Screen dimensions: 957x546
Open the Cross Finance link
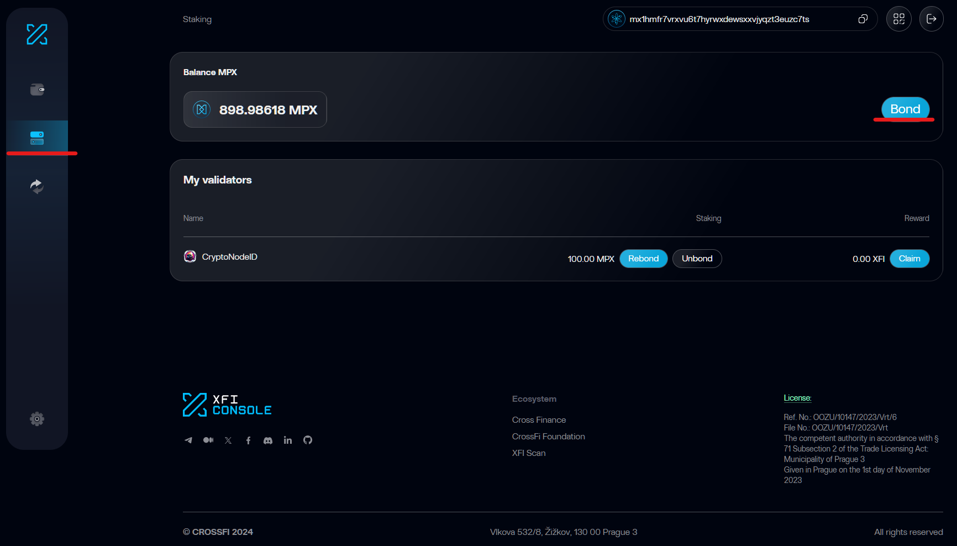[x=539, y=420]
